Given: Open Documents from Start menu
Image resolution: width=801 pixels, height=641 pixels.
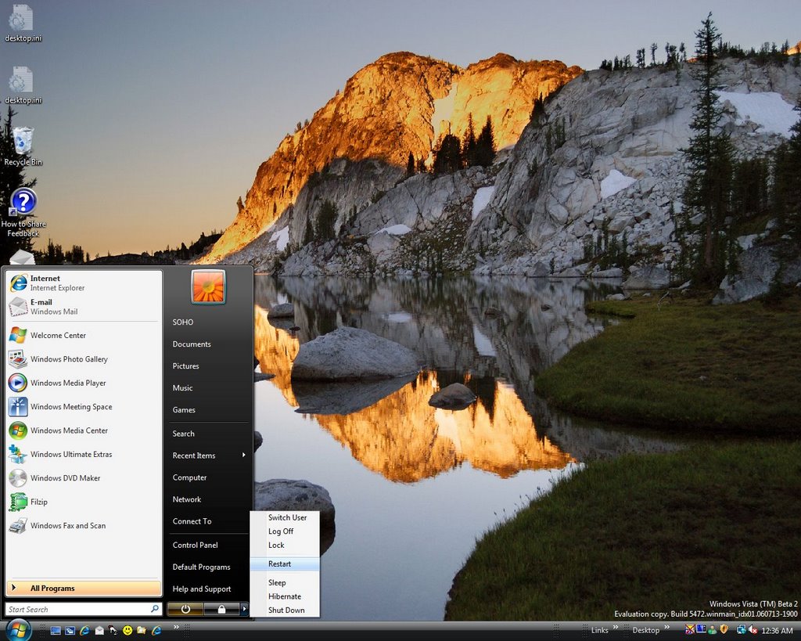Looking at the screenshot, I should (208, 344).
